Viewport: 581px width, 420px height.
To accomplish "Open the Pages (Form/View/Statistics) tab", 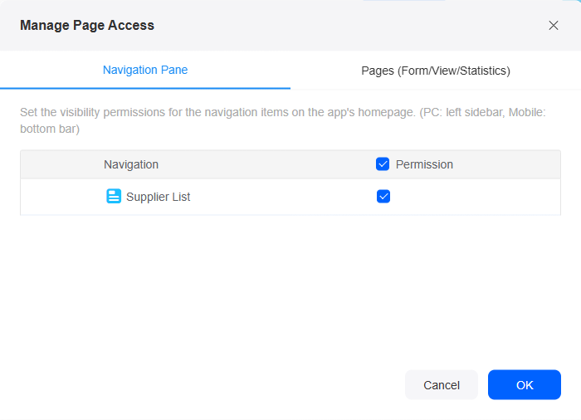I will click(436, 71).
